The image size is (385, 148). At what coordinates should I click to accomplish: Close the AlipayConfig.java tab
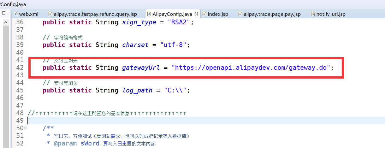click(x=196, y=14)
